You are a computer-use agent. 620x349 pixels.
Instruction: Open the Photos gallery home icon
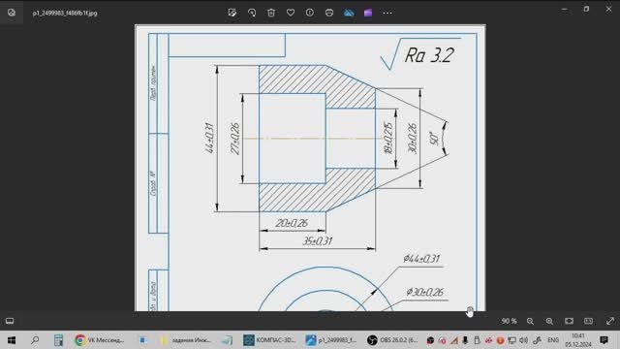[x=12, y=13]
